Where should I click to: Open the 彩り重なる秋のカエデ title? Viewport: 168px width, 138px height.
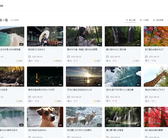pos(154,49)
